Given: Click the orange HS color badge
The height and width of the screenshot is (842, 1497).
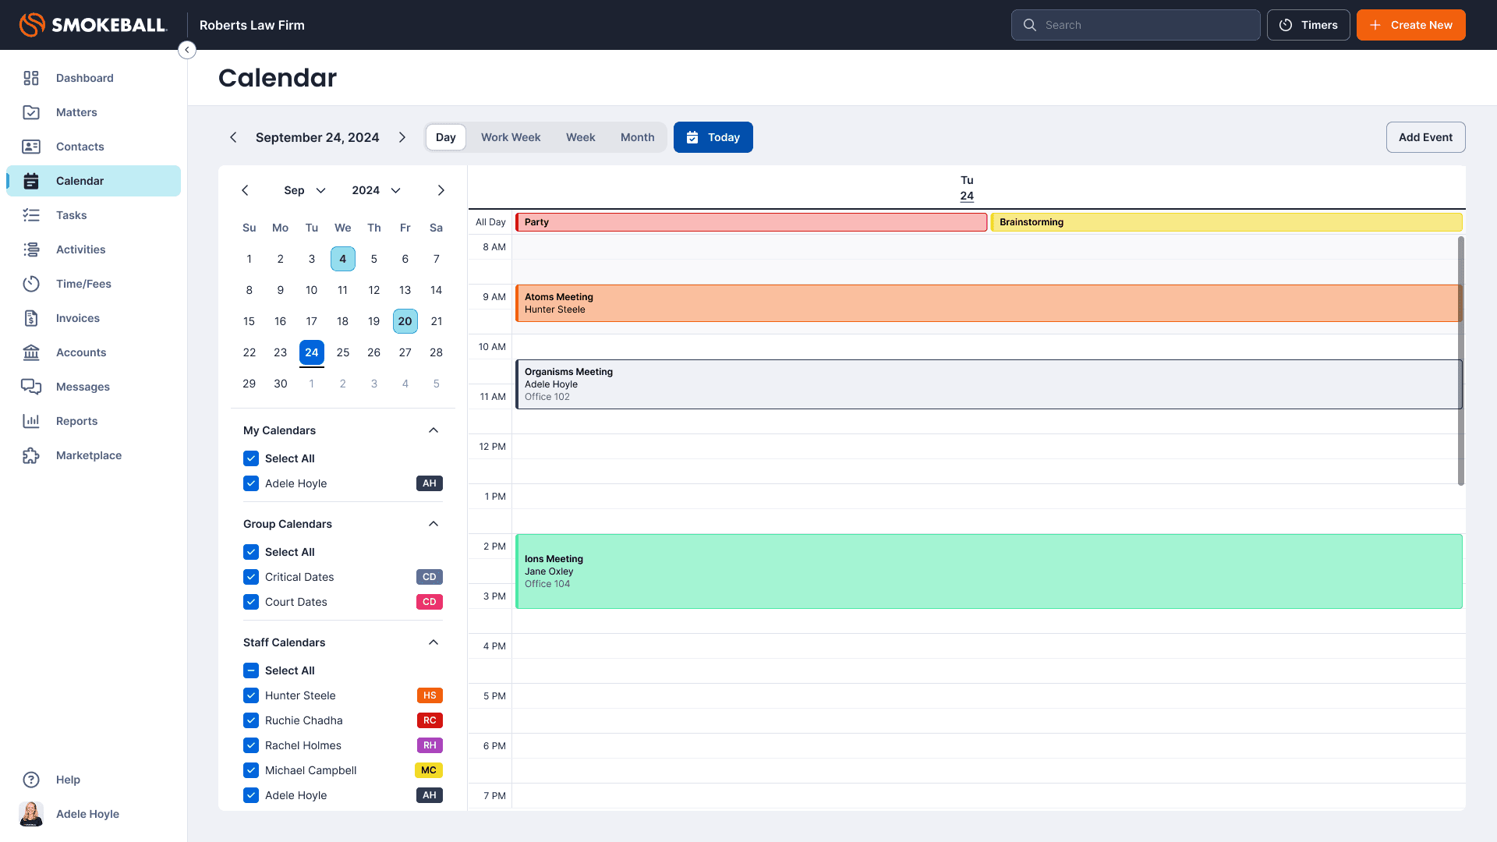Looking at the screenshot, I should pyautogui.click(x=430, y=695).
